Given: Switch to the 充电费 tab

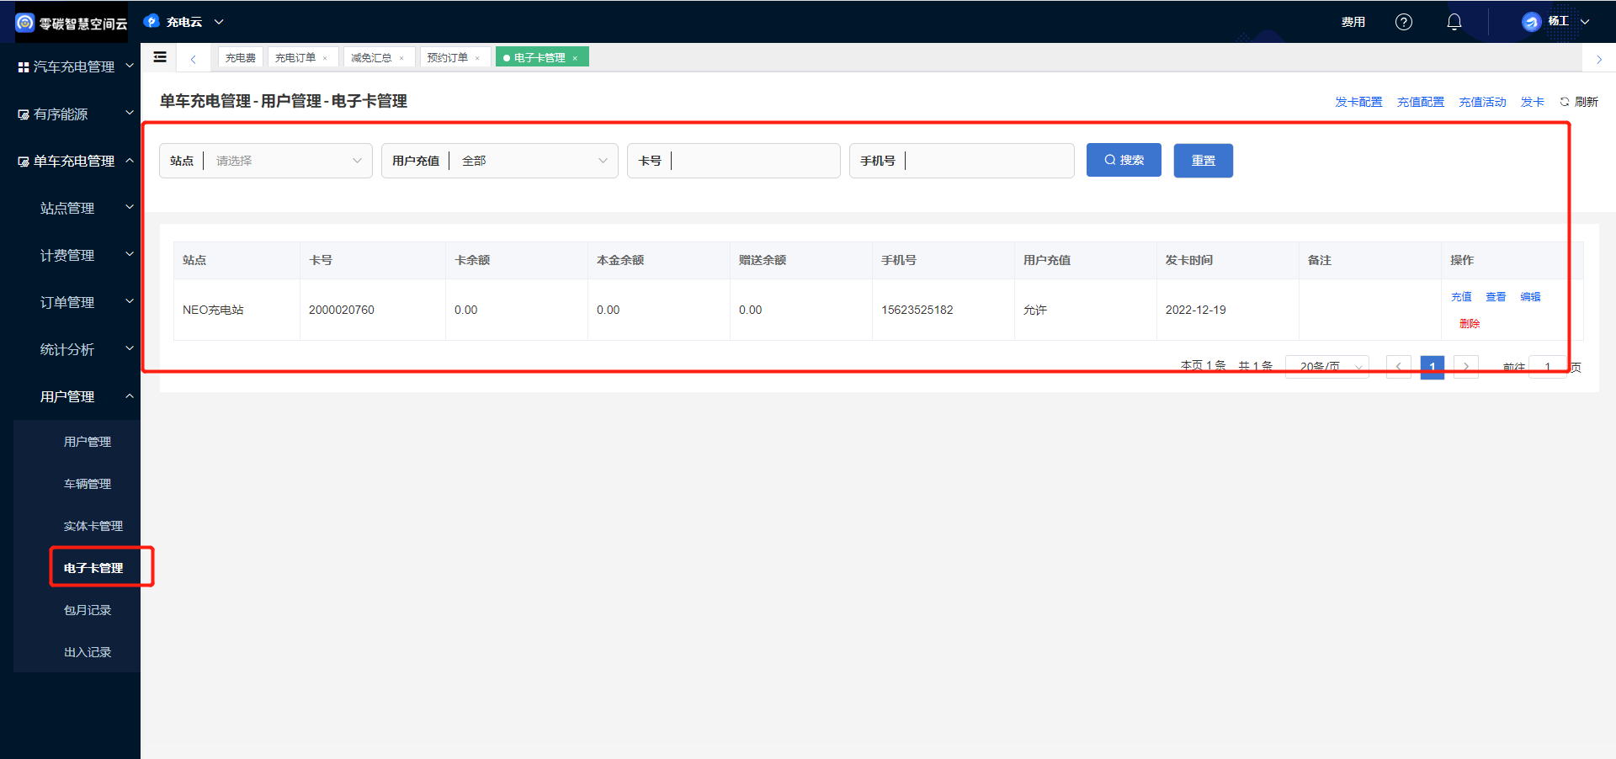Looking at the screenshot, I should pyautogui.click(x=241, y=57).
